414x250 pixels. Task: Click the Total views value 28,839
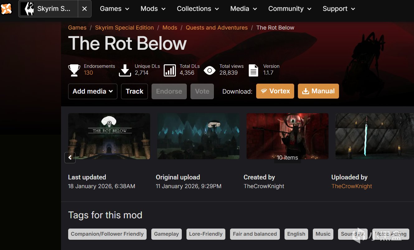tap(228, 73)
